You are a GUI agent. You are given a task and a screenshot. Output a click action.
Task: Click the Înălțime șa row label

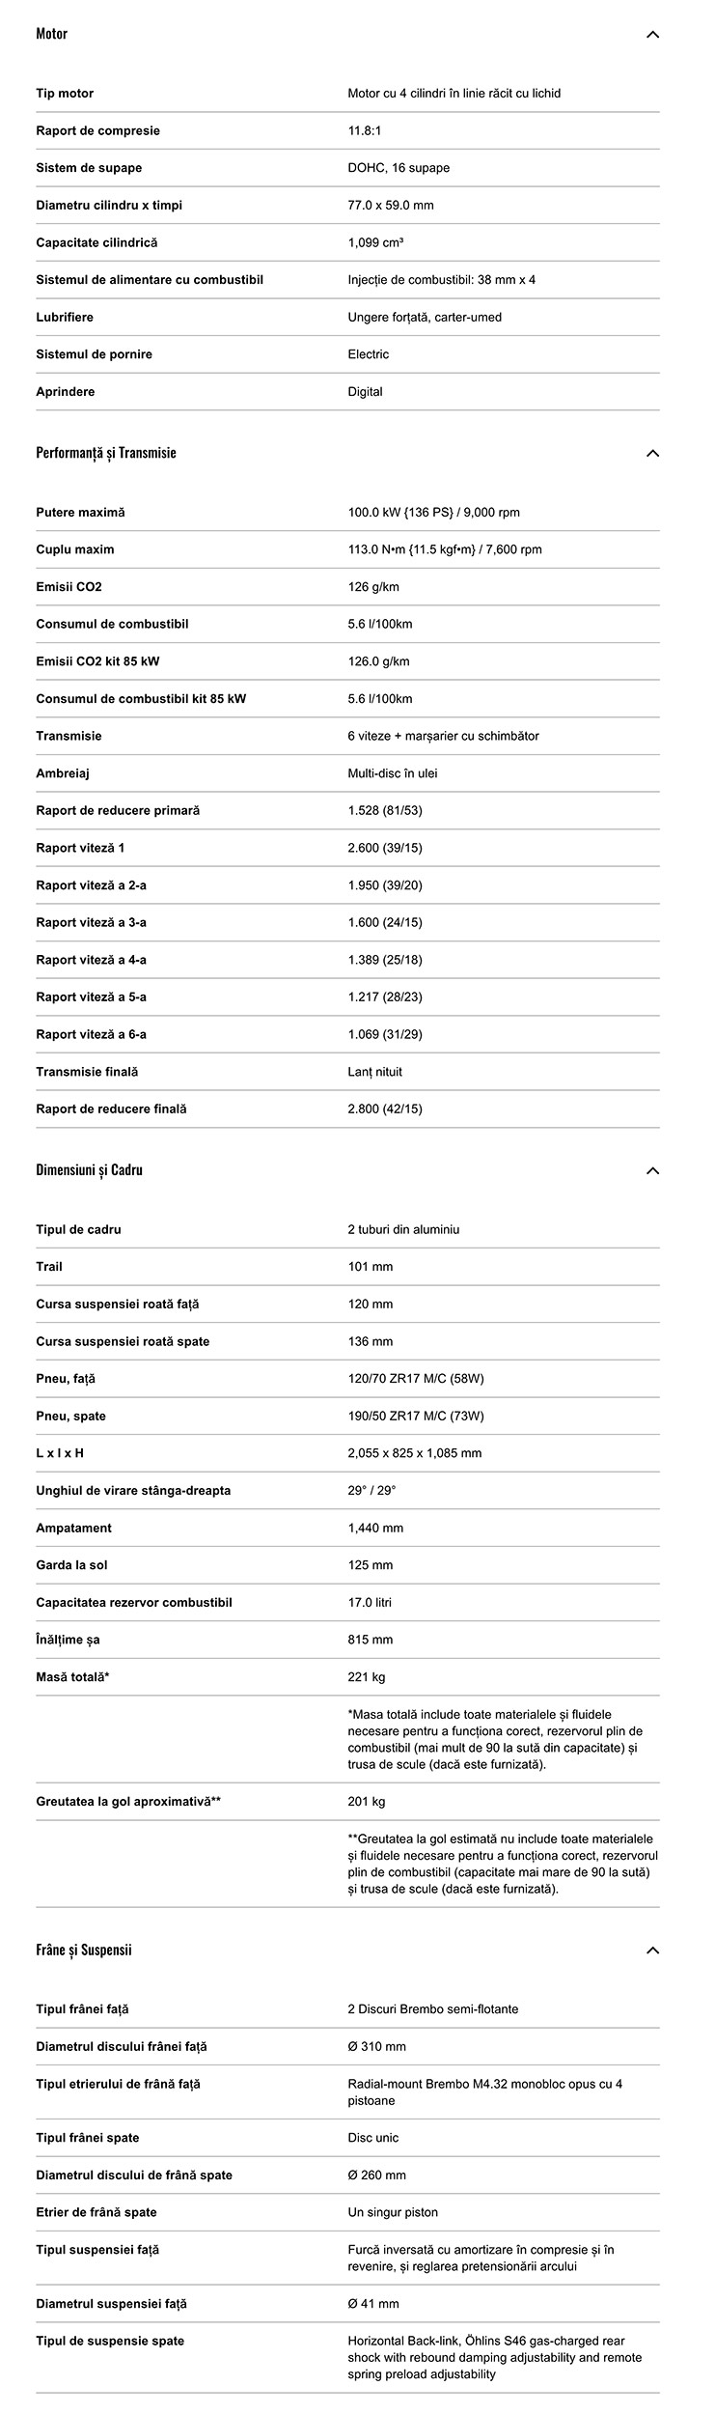pyautogui.click(x=68, y=1640)
